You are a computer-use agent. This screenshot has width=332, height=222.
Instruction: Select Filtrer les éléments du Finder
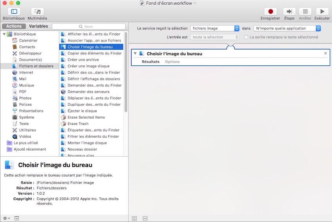tap(91, 136)
